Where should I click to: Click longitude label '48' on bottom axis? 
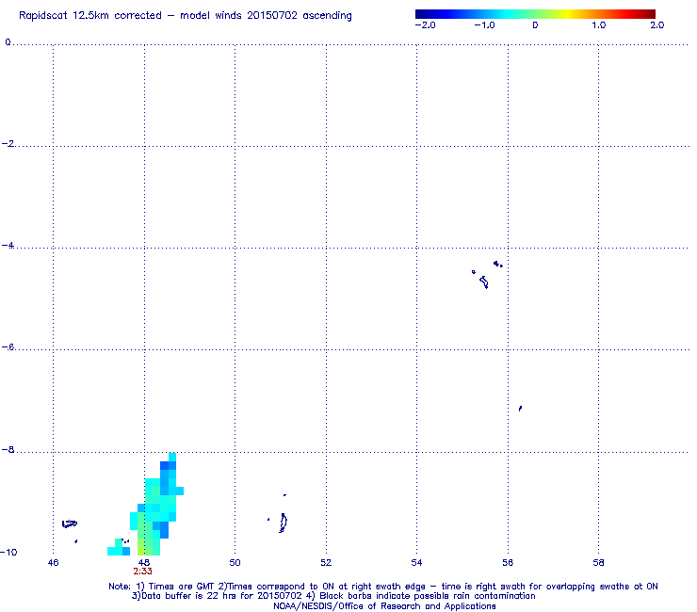[144, 563]
